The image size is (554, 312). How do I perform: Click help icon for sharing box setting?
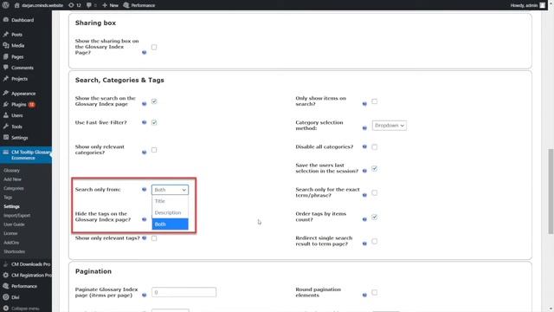pos(145,52)
